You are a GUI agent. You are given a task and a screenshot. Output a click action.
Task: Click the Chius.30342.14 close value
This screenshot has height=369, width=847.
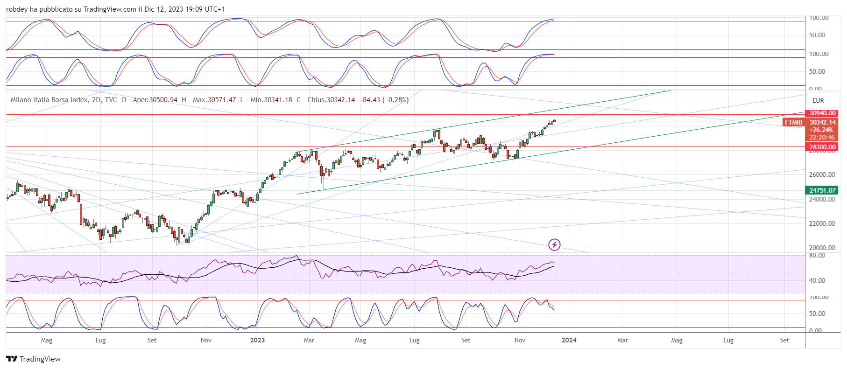(331, 100)
